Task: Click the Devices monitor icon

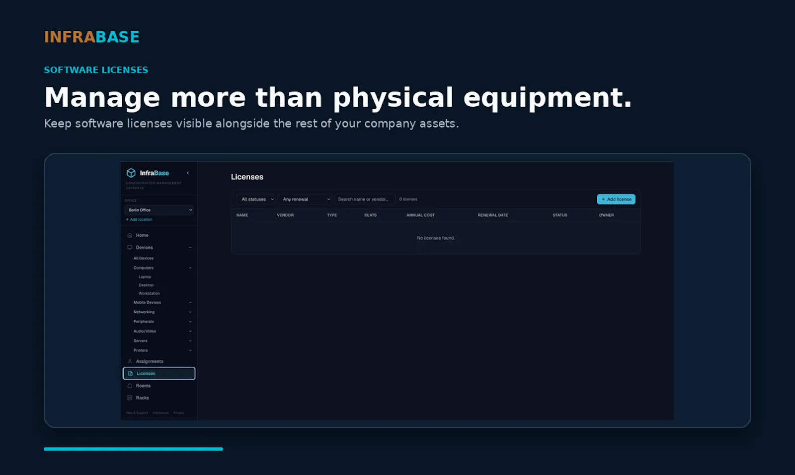Action: 130,247
